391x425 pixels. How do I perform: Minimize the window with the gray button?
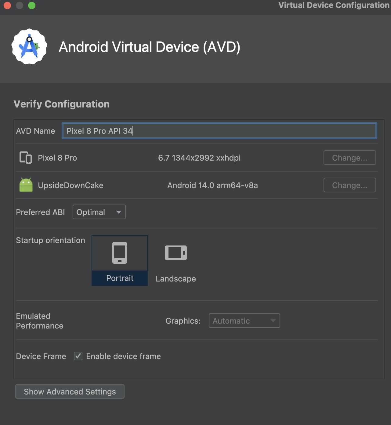pos(20,5)
